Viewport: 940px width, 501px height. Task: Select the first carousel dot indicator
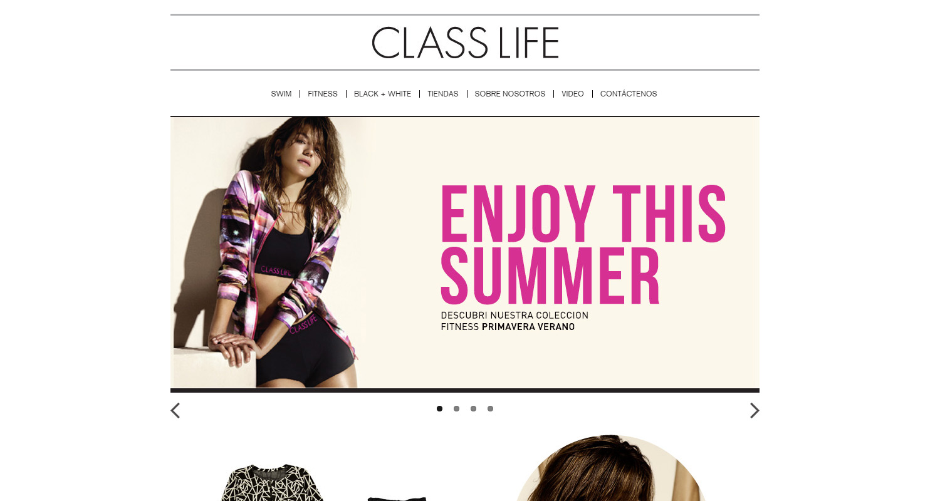[439, 409]
